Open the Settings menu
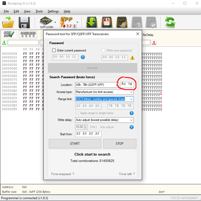 [x=53, y=11]
